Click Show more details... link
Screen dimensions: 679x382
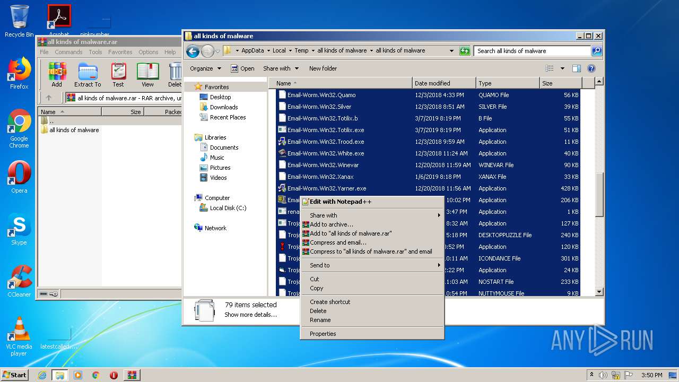[250, 315]
